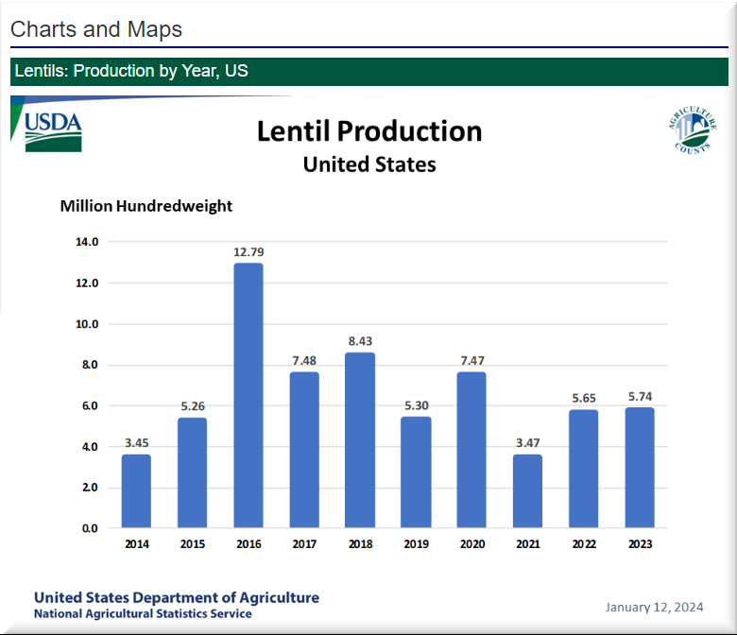Select the 2021 bar in the chart
The image size is (737, 635).
coord(527,491)
